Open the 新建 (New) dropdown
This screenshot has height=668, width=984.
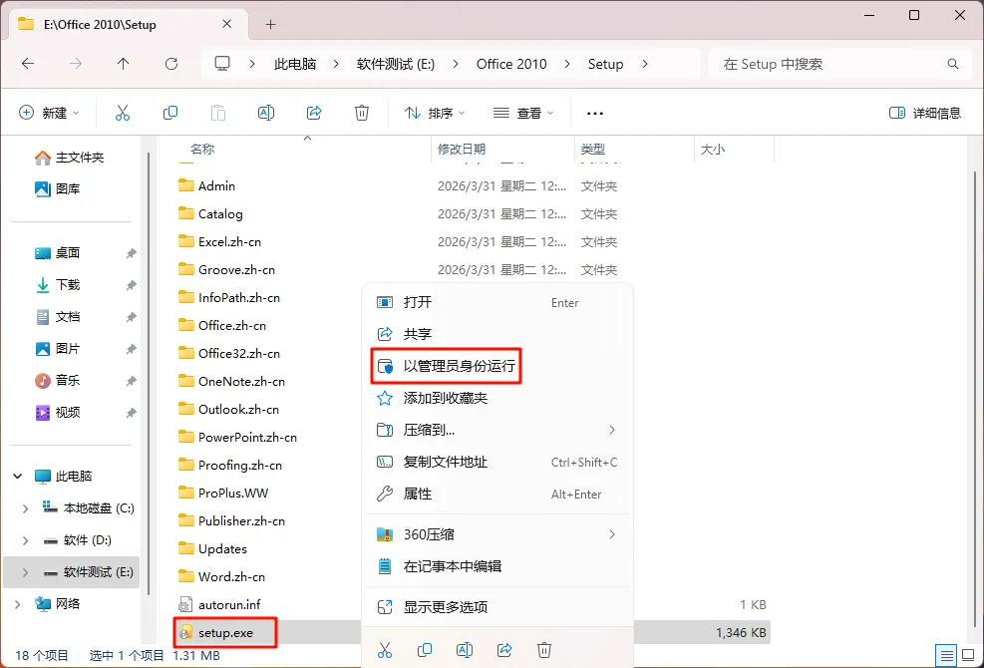pos(49,113)
